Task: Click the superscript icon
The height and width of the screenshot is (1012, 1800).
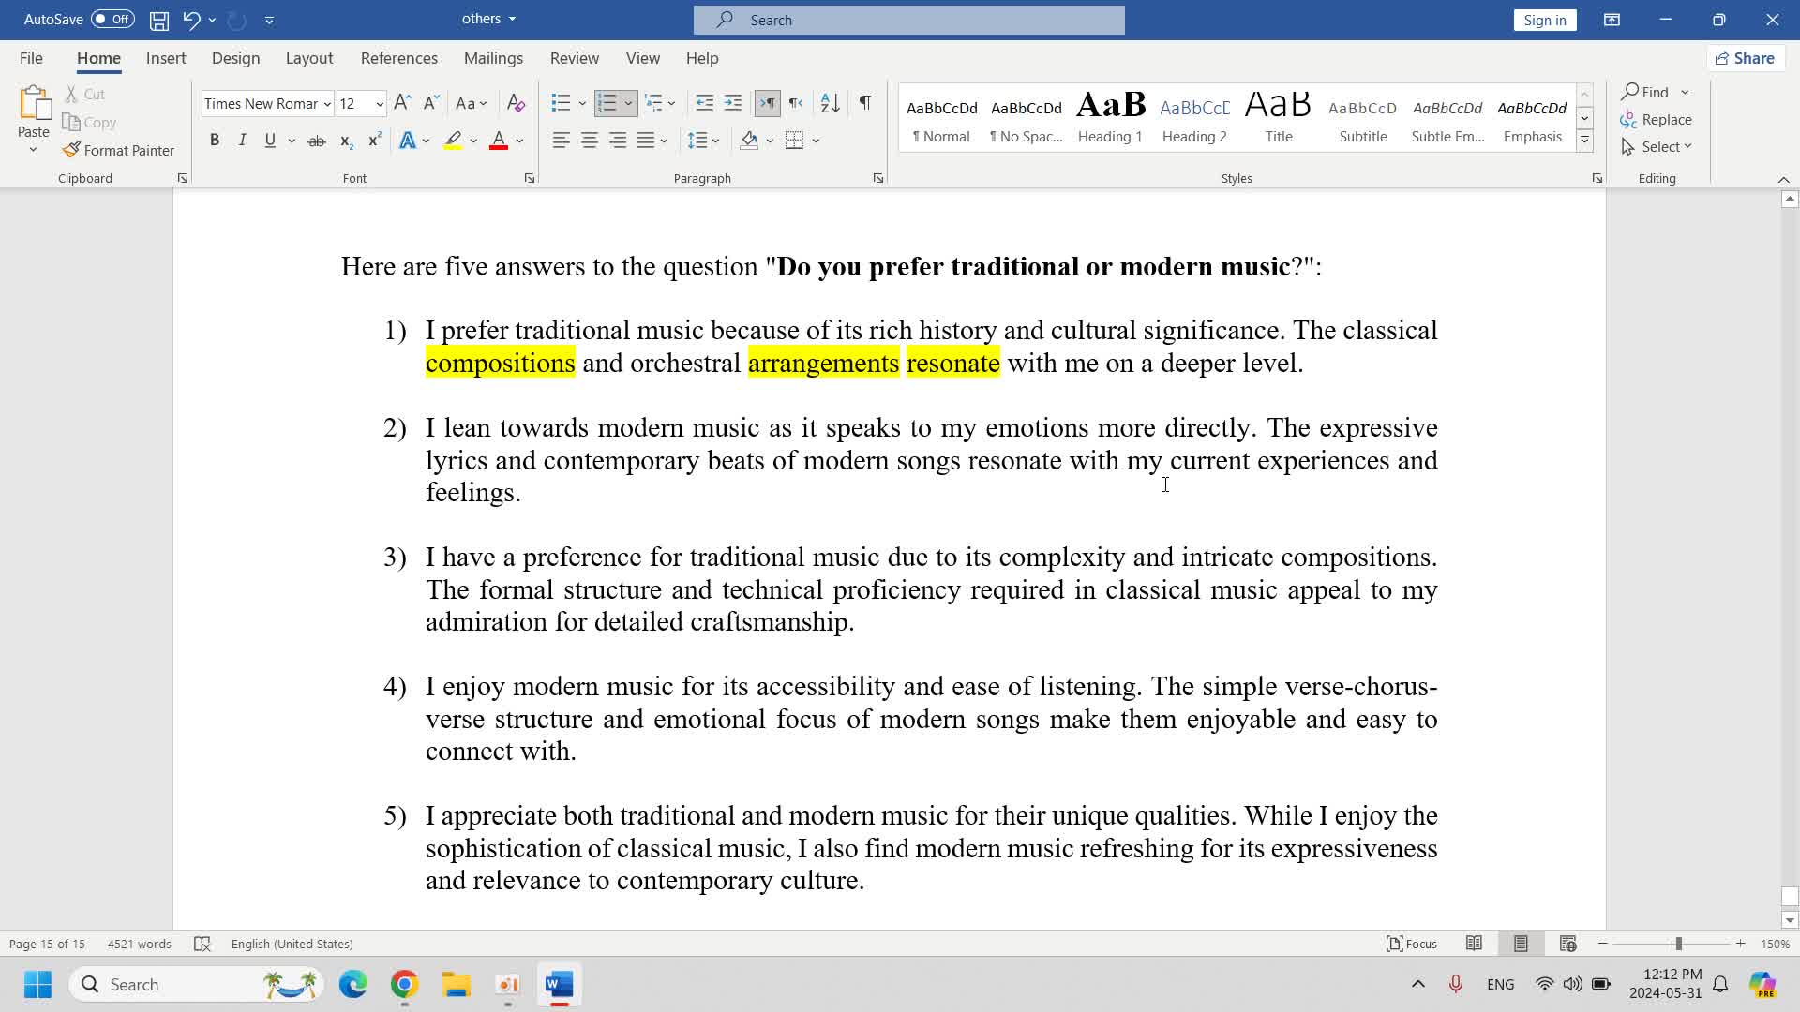Action: coord(374,141)
